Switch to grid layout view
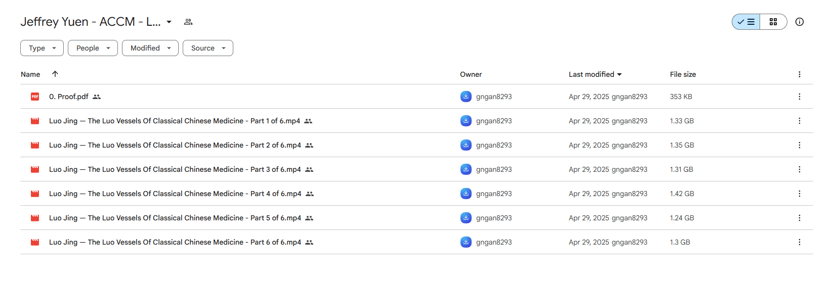 coord(773,22)
